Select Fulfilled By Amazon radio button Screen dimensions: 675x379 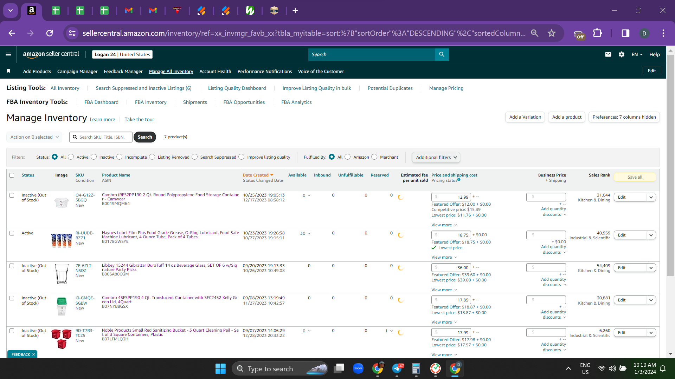pos(348,157)
